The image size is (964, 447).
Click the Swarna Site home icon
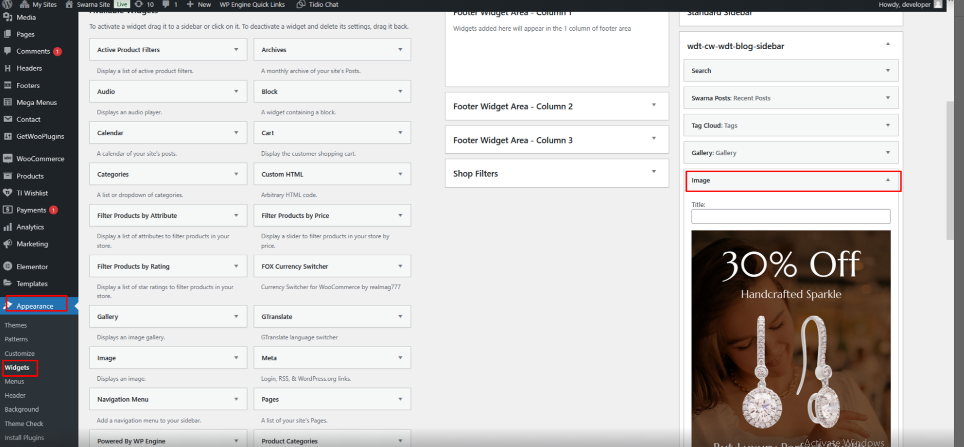[x=69, y=4]
